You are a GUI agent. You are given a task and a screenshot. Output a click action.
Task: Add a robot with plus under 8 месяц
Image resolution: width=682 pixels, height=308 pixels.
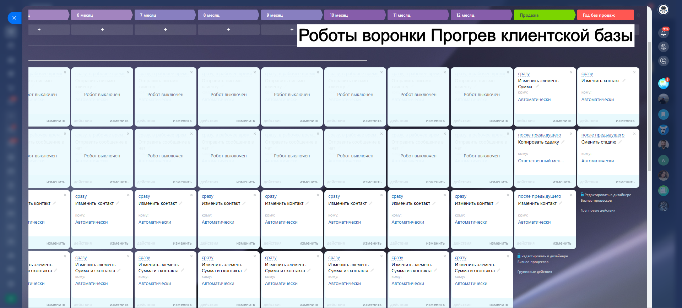tap(229, 29)
